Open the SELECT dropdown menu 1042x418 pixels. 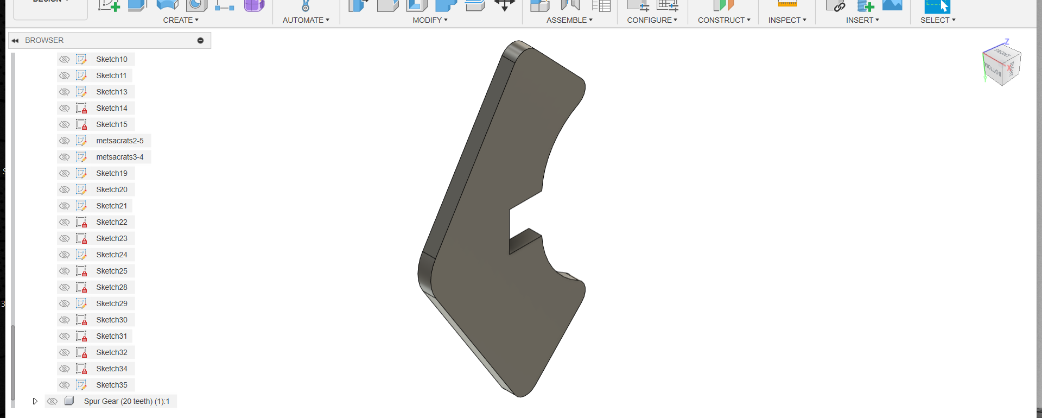pyautogui.click(x=938, y=20)
